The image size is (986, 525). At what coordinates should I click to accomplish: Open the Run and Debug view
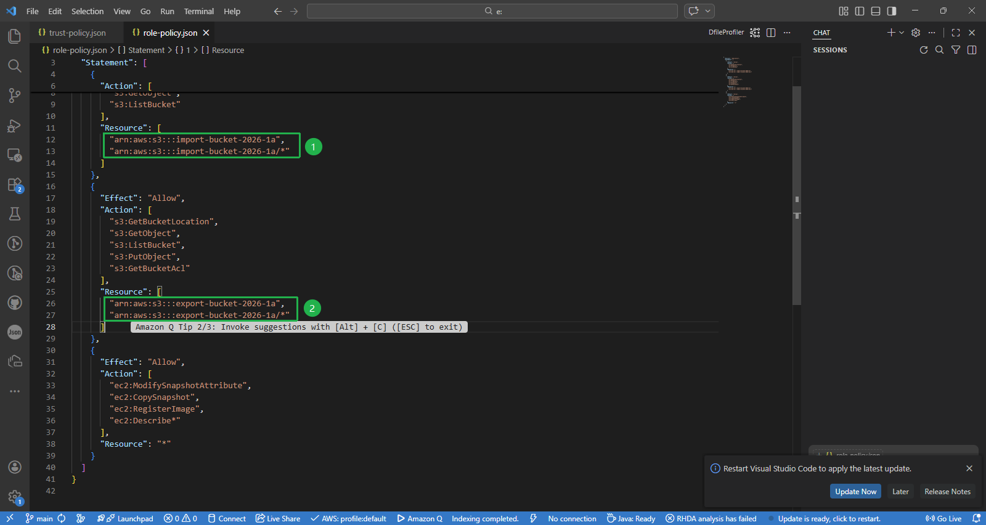click(15, 125)
